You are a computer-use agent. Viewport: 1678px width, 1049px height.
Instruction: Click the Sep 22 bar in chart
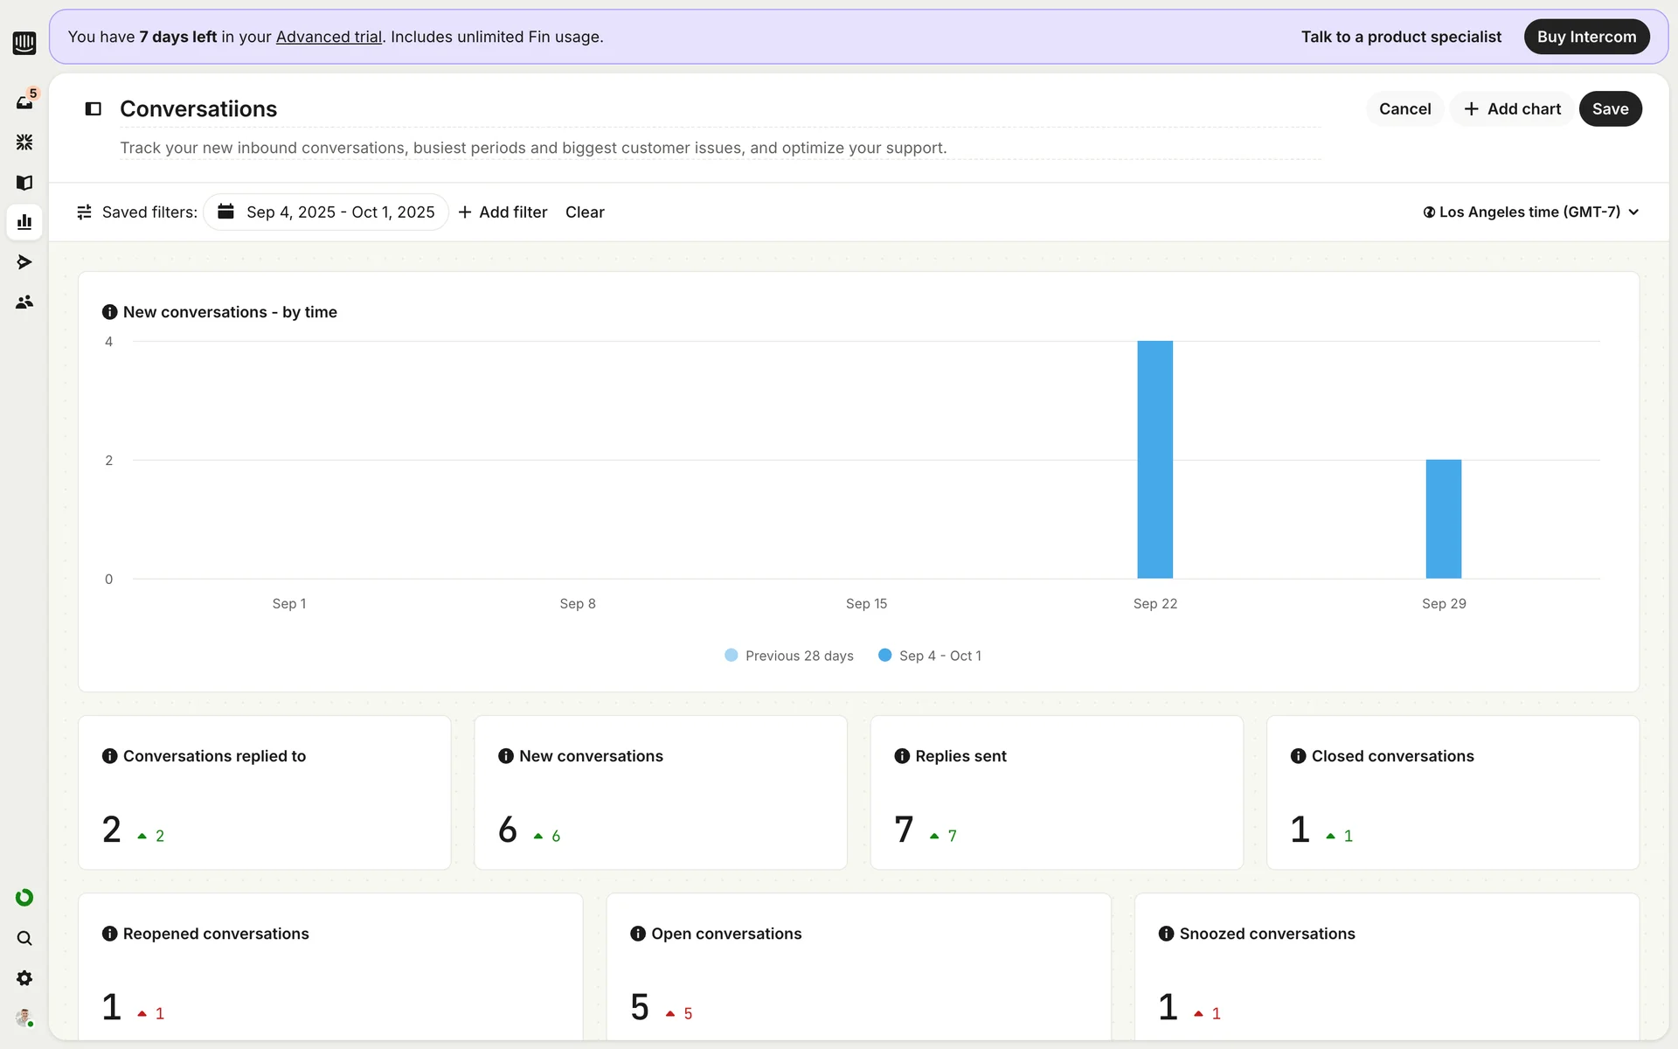(1154, 460)
